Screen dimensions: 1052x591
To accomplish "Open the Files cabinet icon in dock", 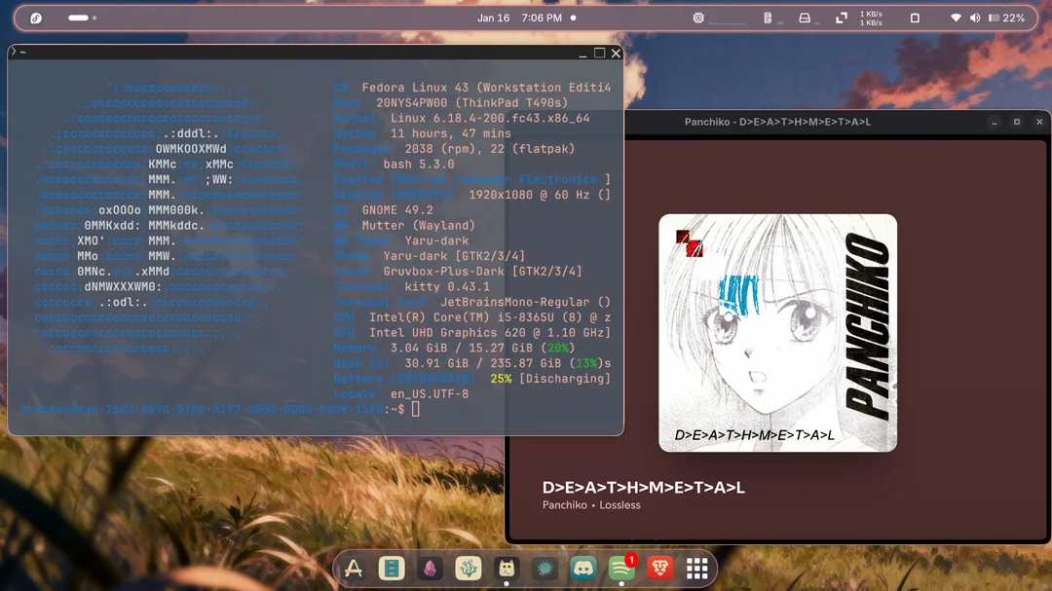I will 392,569.
